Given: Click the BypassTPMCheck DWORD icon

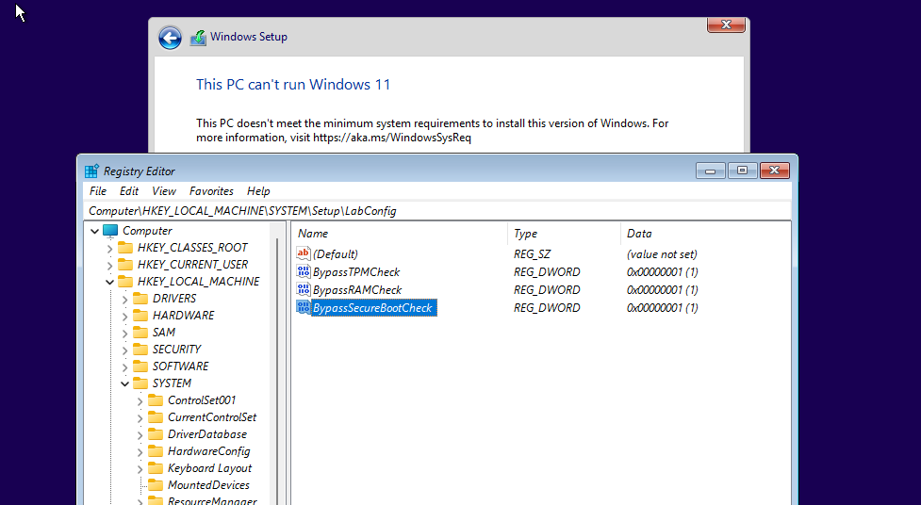Looking at the screenshot, I should (304, 272).
